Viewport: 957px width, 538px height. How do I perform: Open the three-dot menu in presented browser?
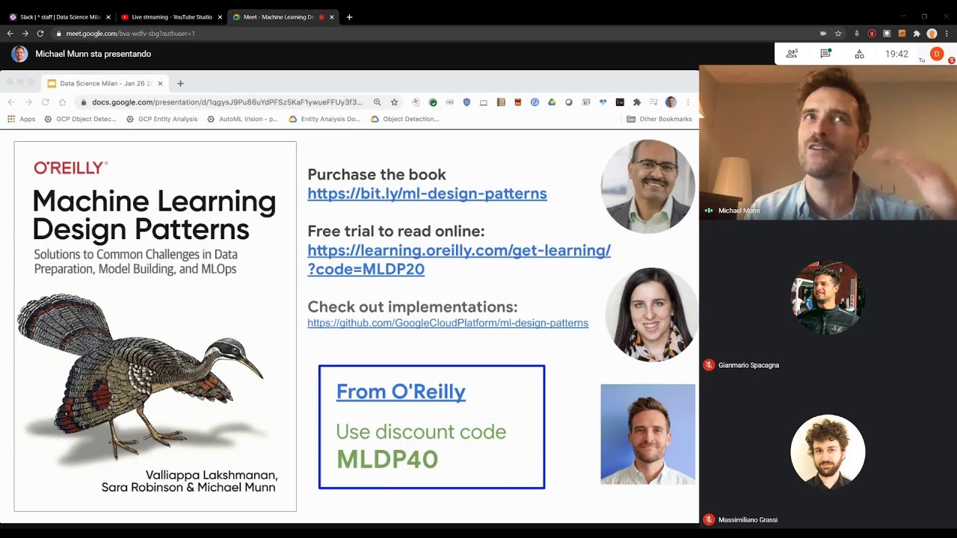click(688, 102)
